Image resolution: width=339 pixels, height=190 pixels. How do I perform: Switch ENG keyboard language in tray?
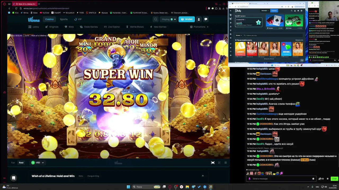(317, 187)
